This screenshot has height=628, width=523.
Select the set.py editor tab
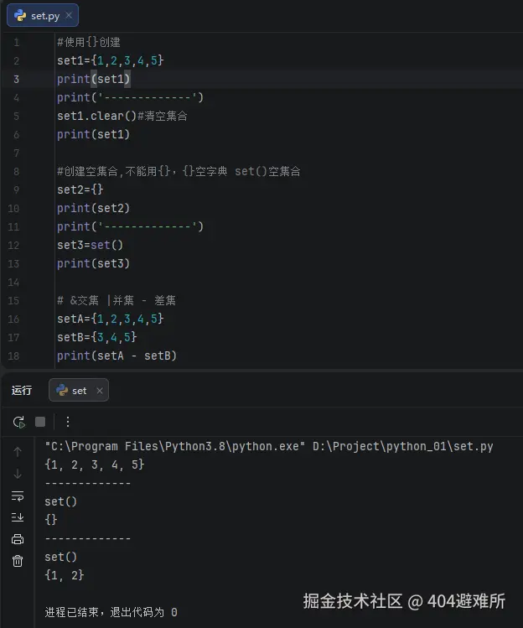[x=43, y=16]
